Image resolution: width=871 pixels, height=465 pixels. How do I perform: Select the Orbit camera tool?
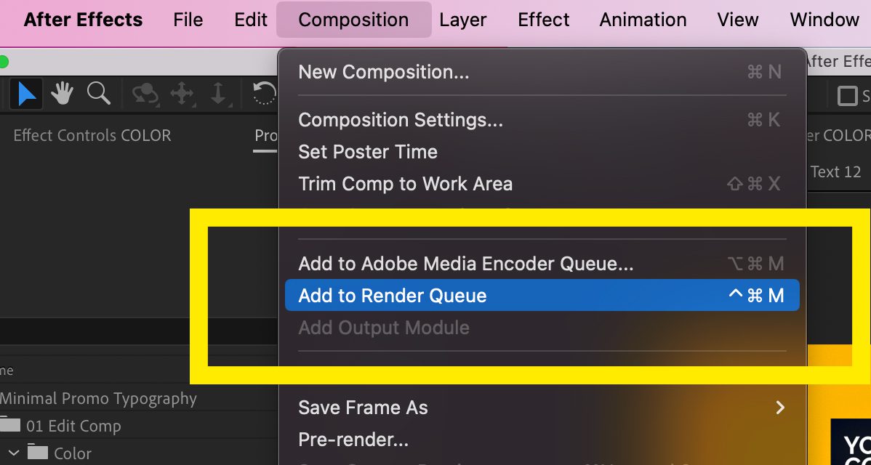coord(145,93)
